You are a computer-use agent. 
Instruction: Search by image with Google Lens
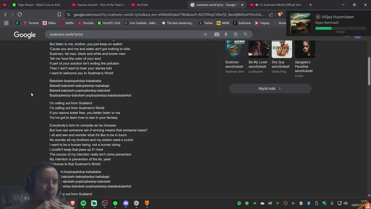tap(236, 34)
